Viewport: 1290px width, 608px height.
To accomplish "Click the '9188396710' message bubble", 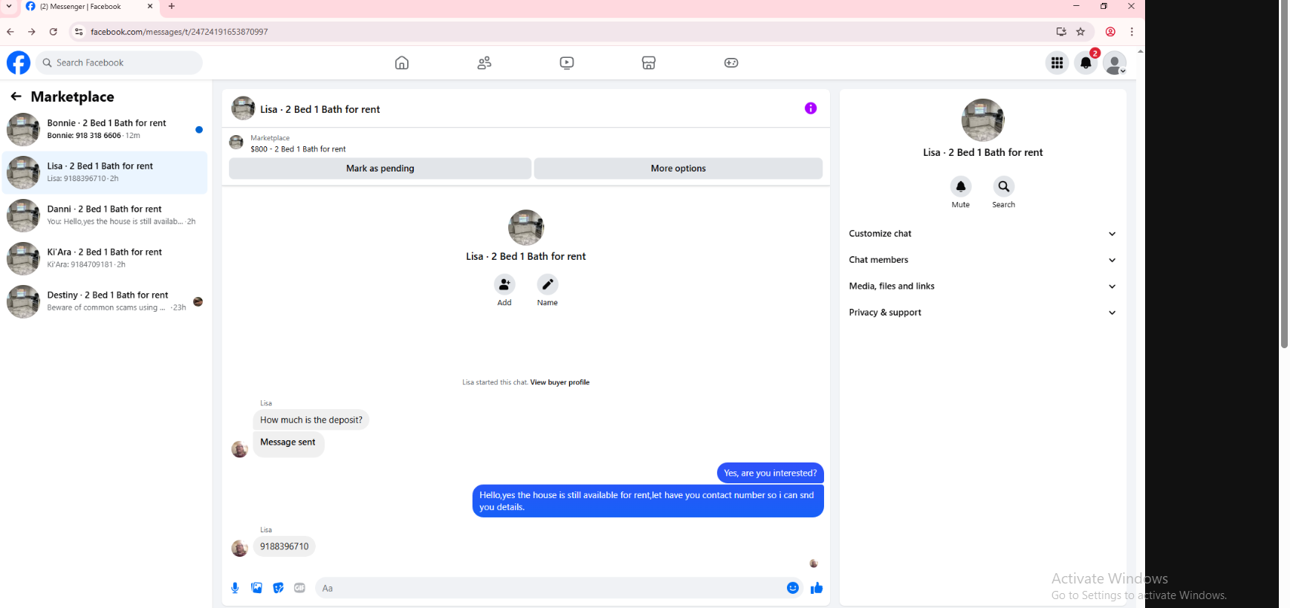I will click(x=285, y=547).
